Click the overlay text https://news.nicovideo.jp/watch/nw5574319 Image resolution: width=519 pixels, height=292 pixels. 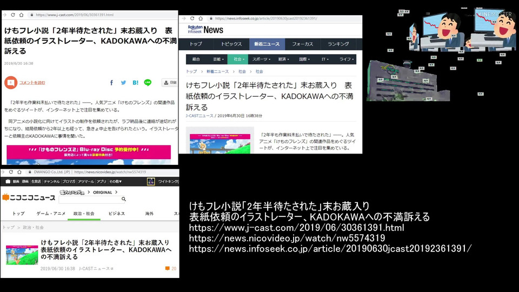[287, 238]
